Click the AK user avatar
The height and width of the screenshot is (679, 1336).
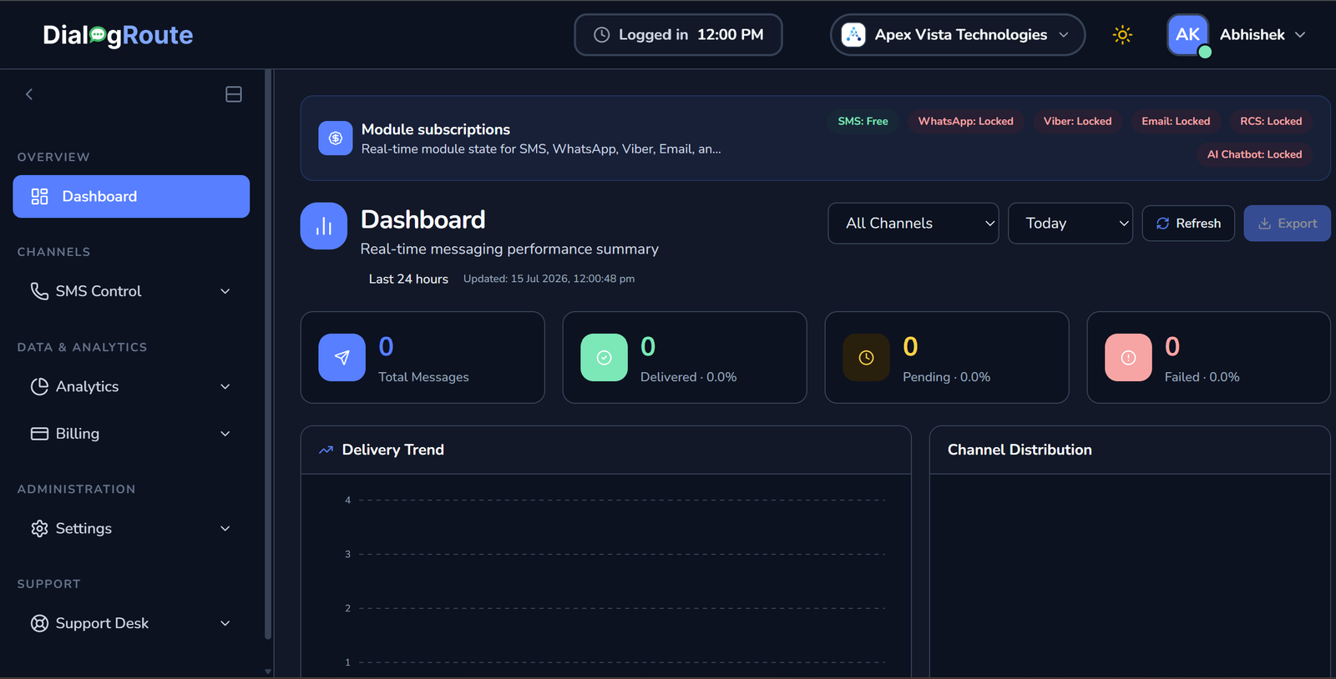click(1187, 35)
